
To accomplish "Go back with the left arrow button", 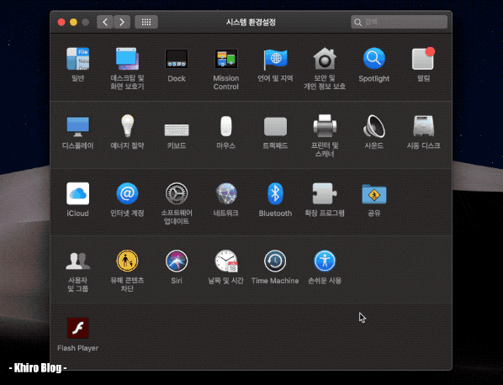I will click(x=105, y=22).
